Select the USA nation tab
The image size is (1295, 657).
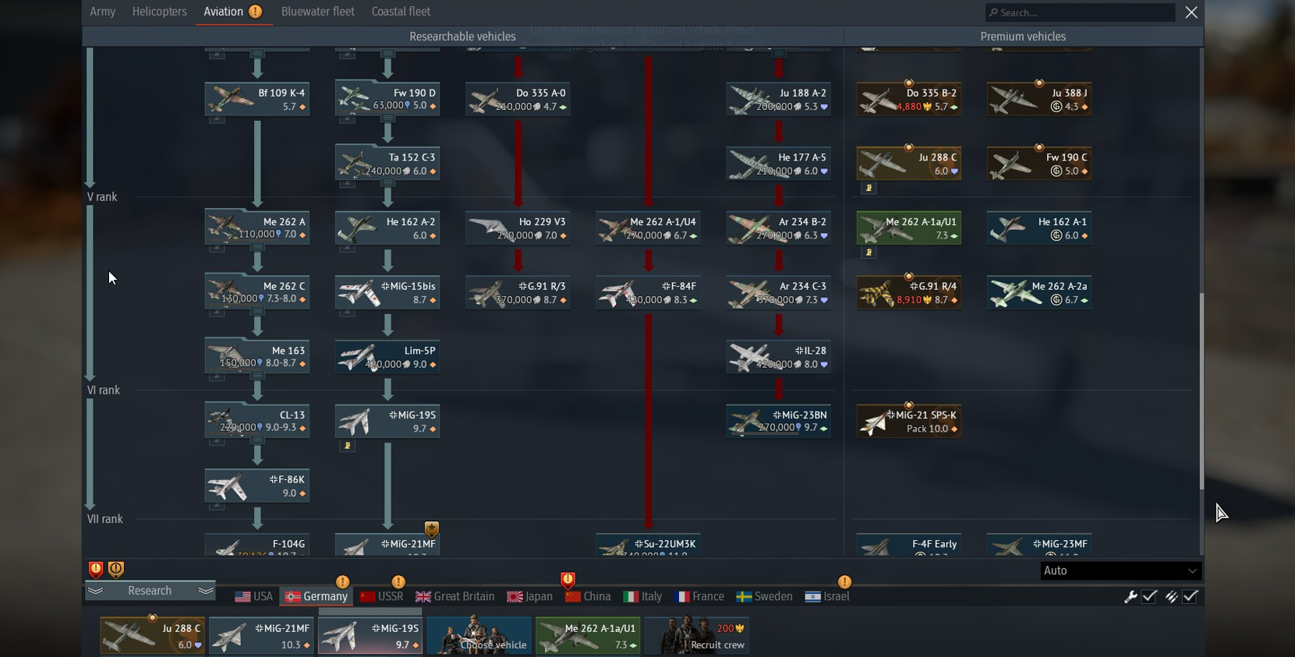point(254,596)
